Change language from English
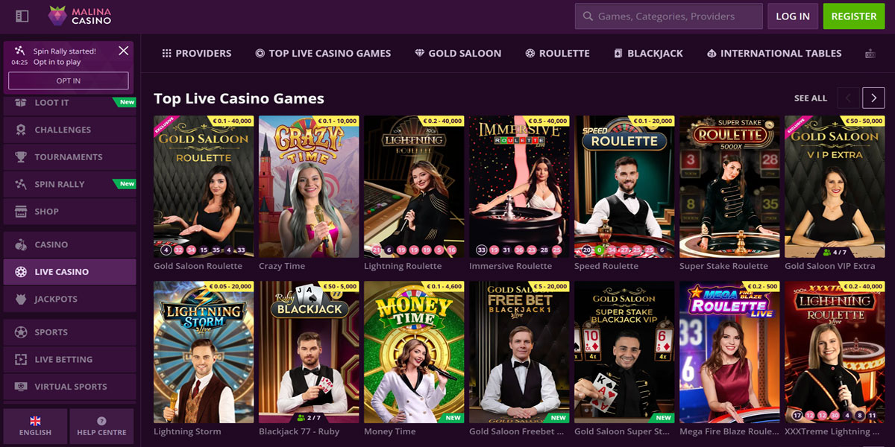 pos(35,426)
